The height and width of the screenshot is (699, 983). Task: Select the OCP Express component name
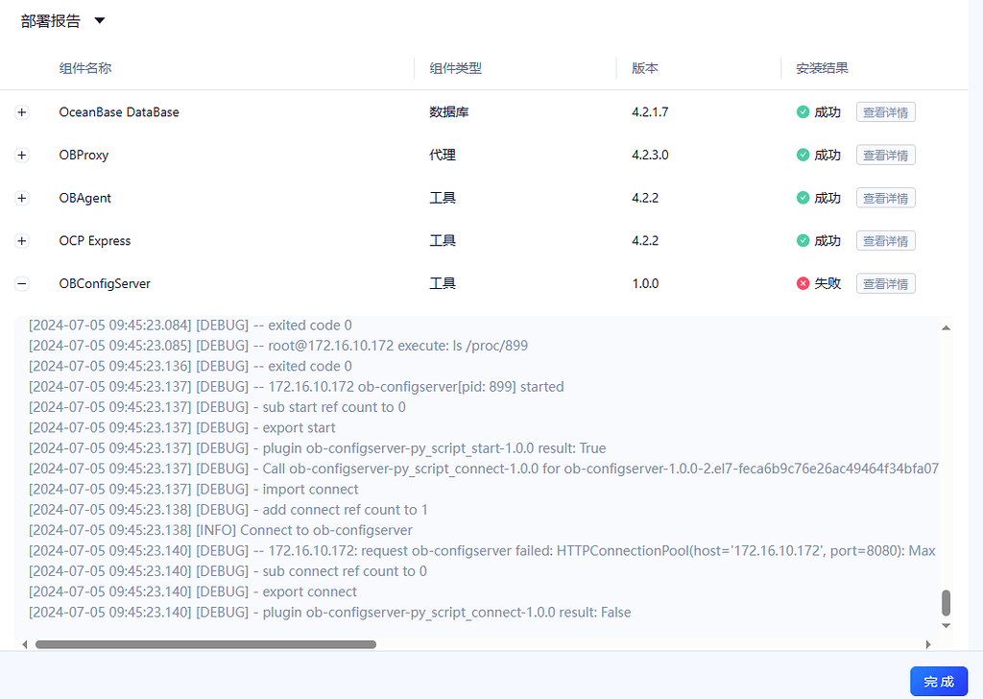click(95, 241)
